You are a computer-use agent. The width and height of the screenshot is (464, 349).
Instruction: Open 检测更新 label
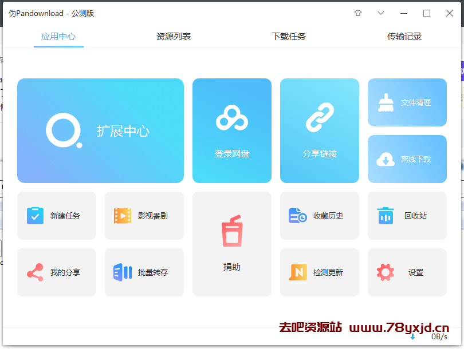[328, 272]
